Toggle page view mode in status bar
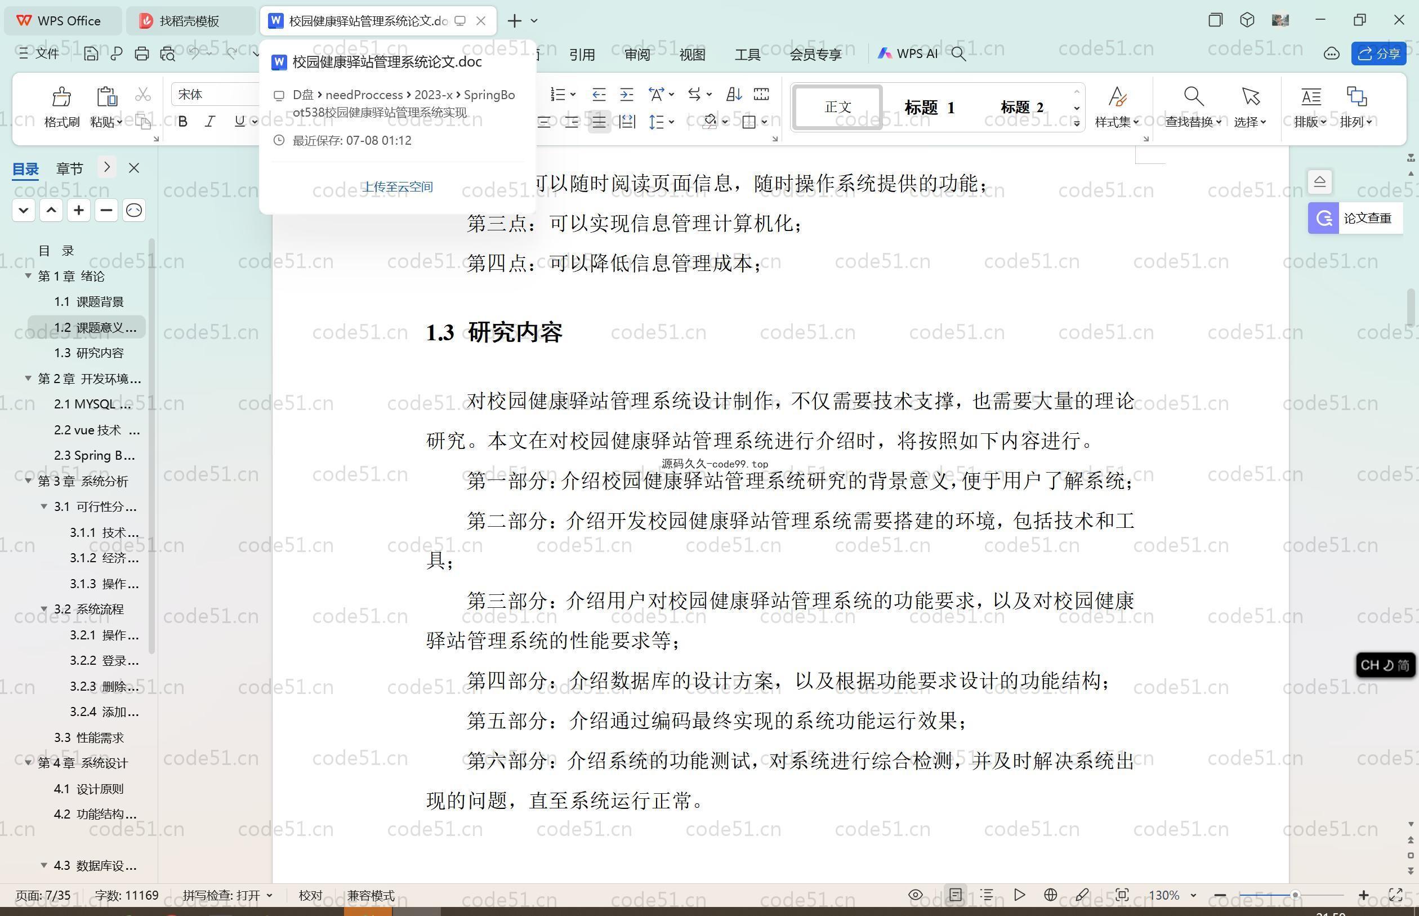Viewport: 1419px width, 916px height. click(956, 895)
